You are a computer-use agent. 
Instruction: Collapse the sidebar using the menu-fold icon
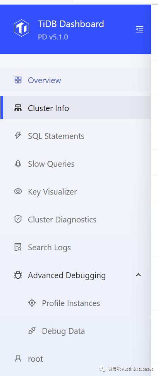click(139, 29)
